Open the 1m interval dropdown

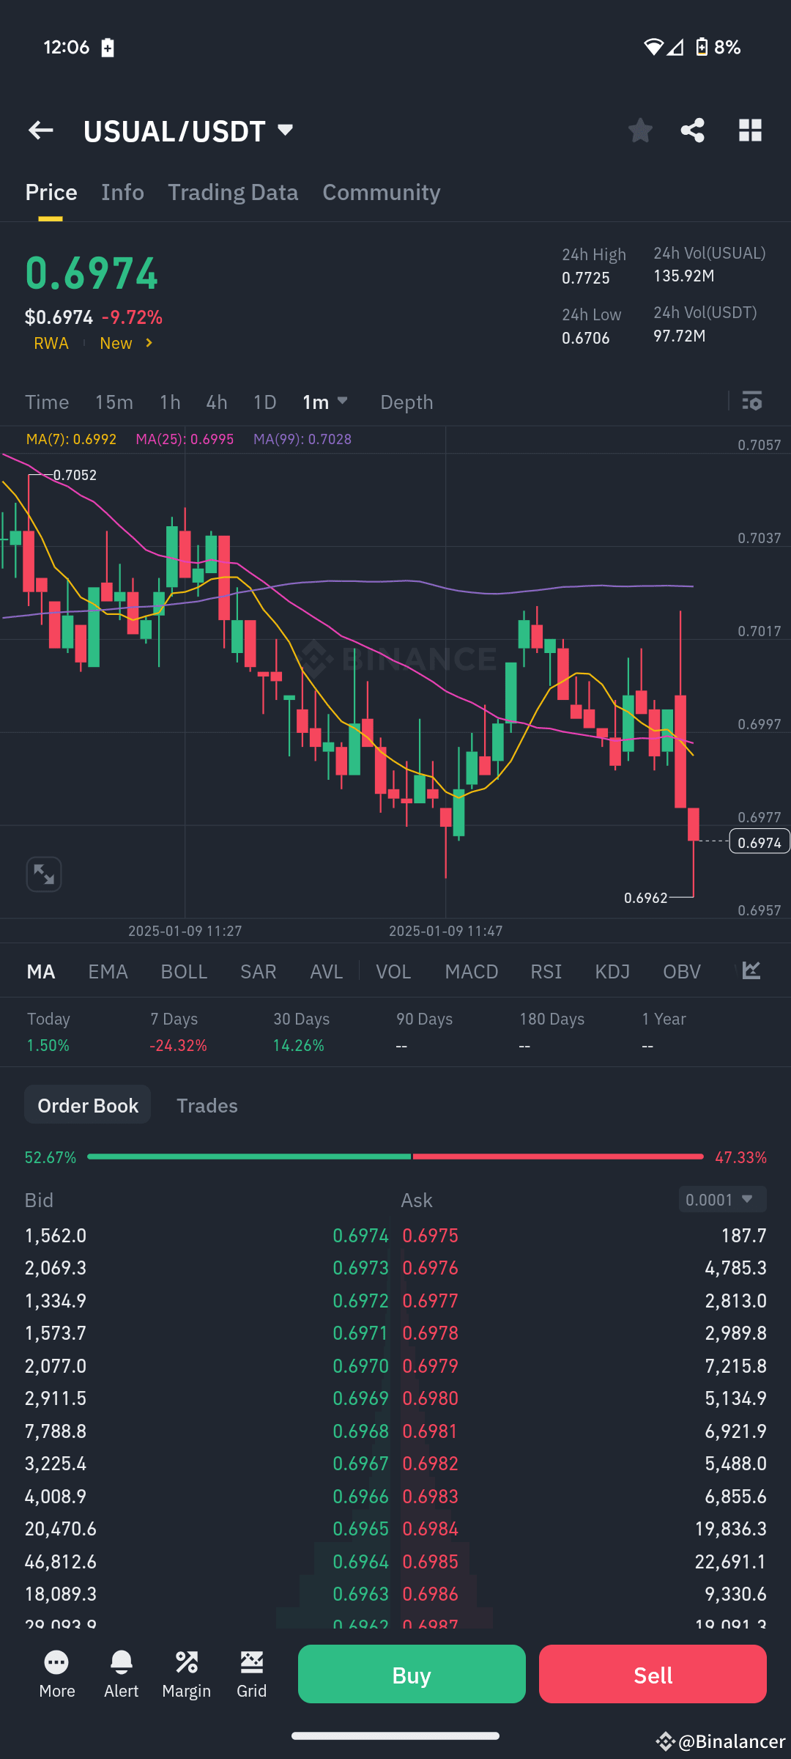point(325,402)
